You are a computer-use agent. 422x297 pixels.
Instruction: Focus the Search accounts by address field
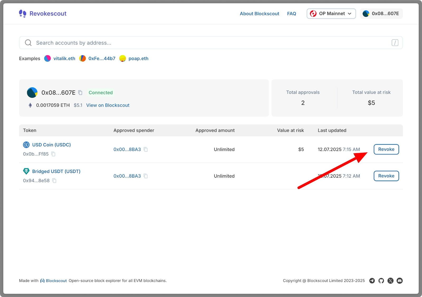[211, 43]
